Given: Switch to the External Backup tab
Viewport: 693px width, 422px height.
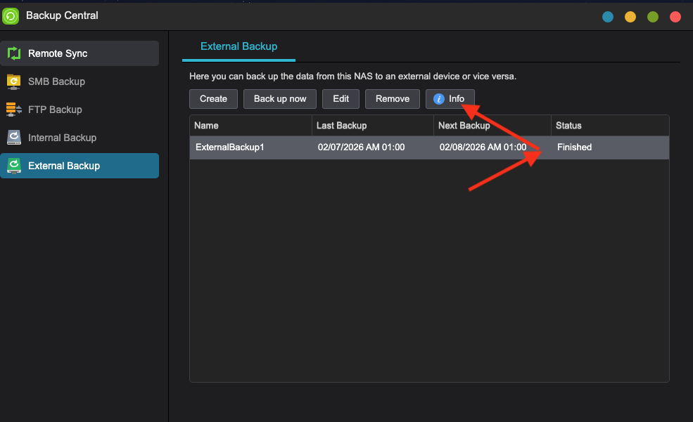Looking at the screenshot, I should click(x=239, y=46).
